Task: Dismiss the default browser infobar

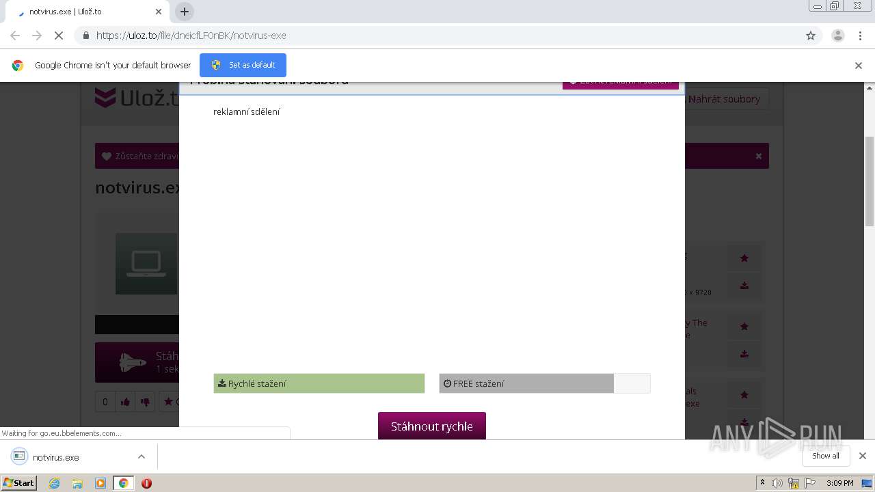Action: pyautogui.click(x=858, y=66)
